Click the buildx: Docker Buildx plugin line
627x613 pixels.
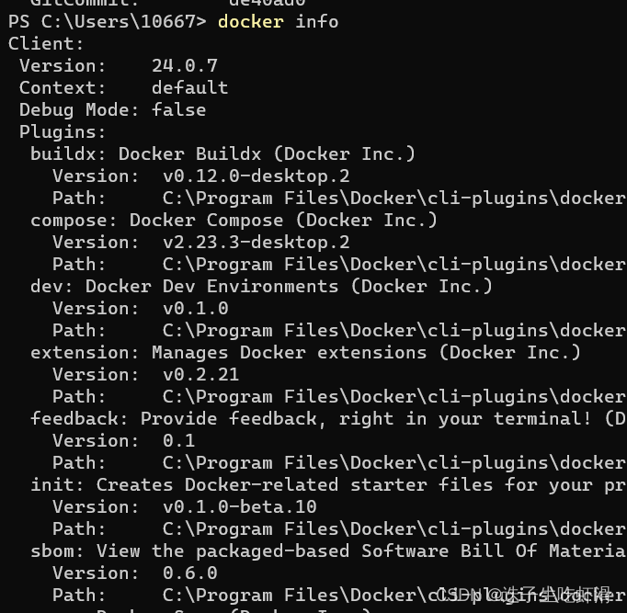pos(222,153)
